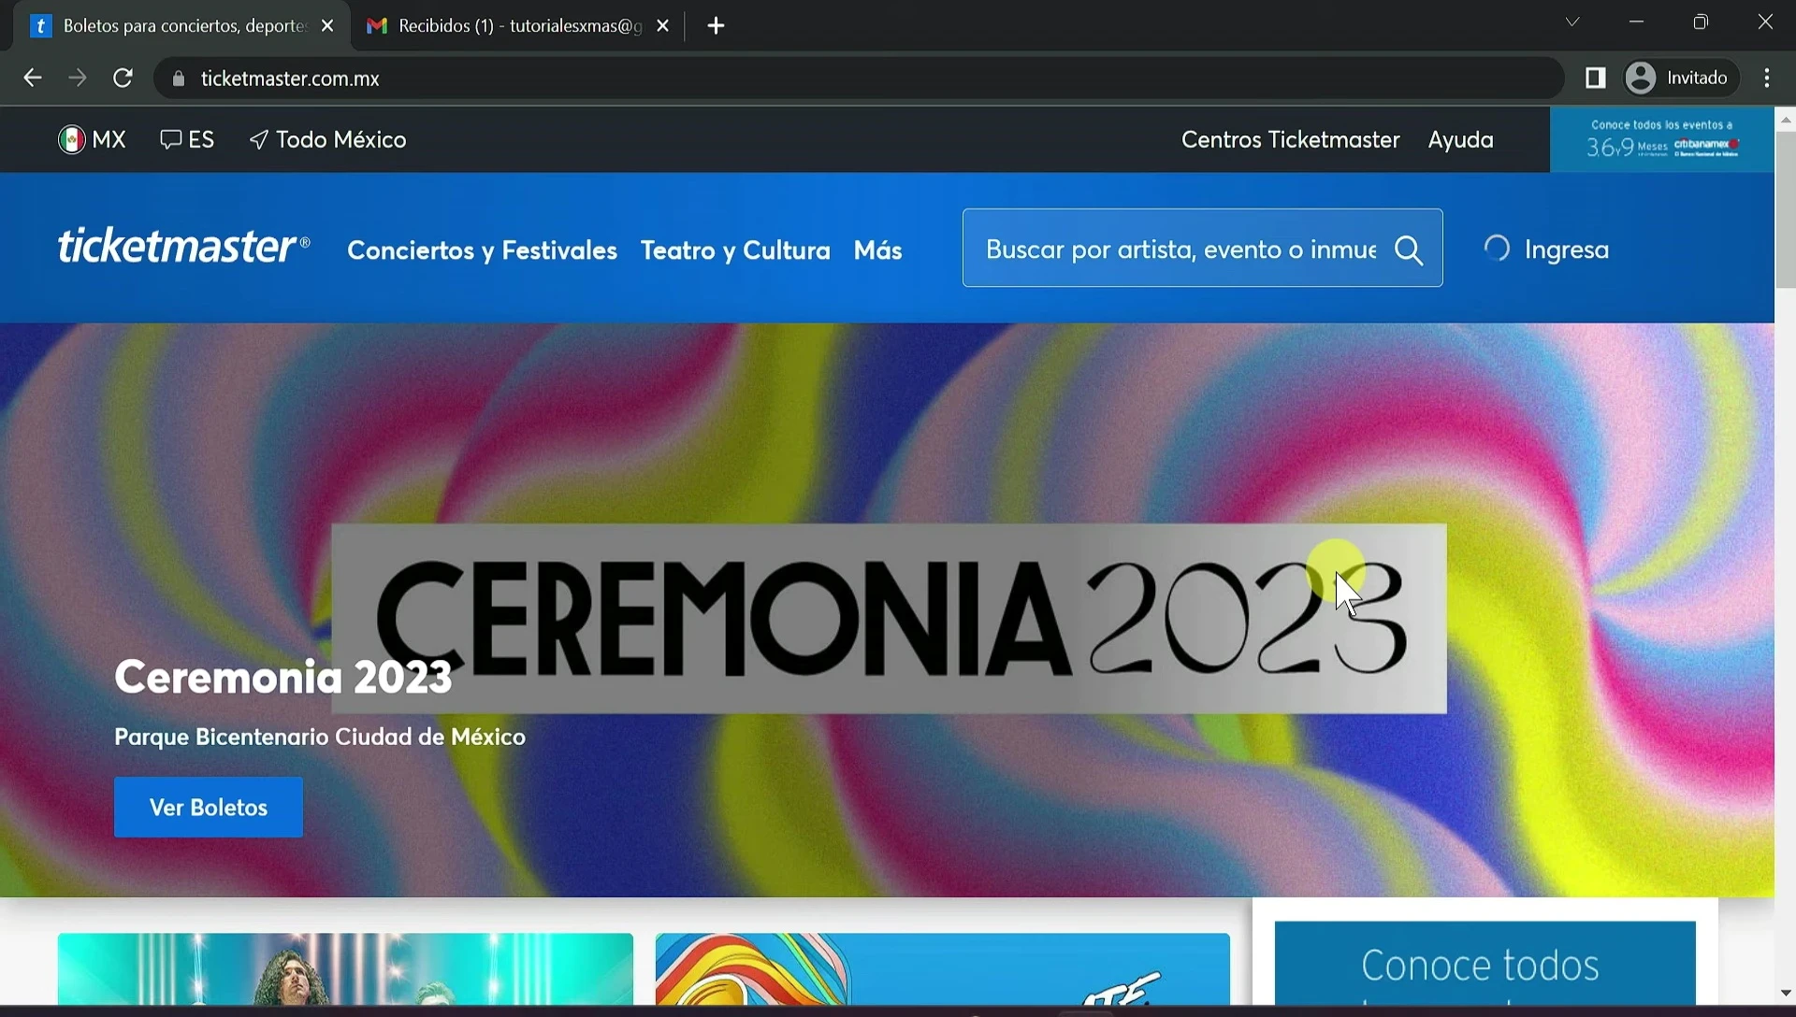Screen dimensions: 1796x1017
Task: Open the concert performers event thumbnail
Action: tap(345, 968)
